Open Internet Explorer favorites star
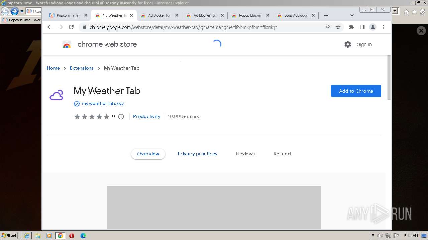Screen dimensions: 428x240 (x=414, y=12)
